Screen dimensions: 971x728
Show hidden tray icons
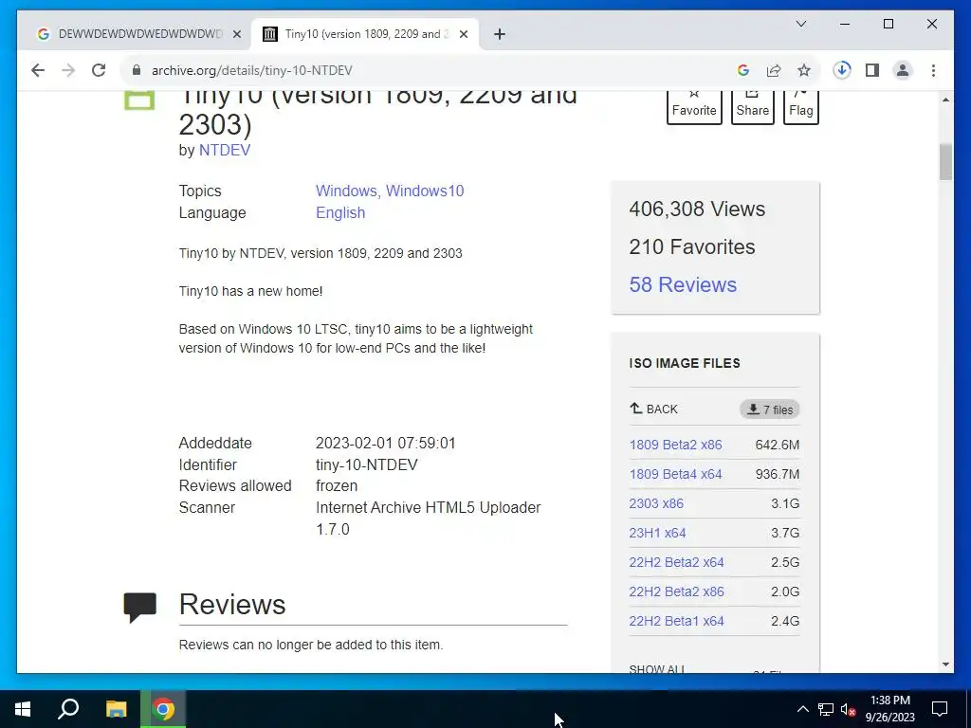tap(802, 709)
